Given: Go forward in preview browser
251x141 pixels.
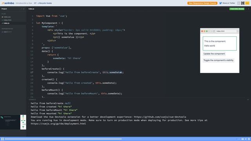Looking at the screenshot, I should [x=211, y=31].
